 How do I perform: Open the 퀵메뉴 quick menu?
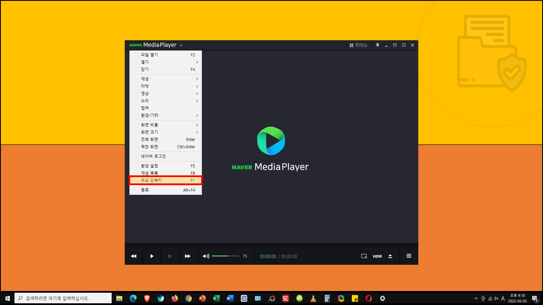point(358,45)
